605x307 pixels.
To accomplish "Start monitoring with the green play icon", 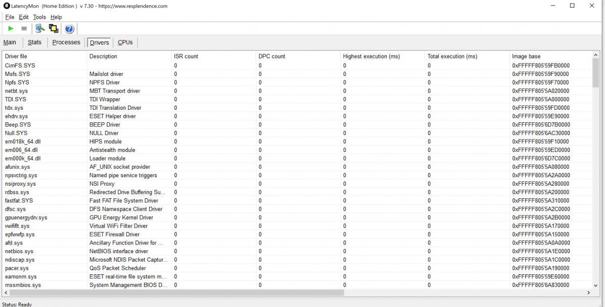I will pos(11,29).
